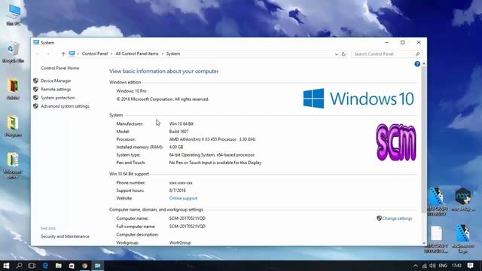Click the shield icon beside System protection
Screen dimensions: 482x271
pyautogui.click(x=35, y=98)
